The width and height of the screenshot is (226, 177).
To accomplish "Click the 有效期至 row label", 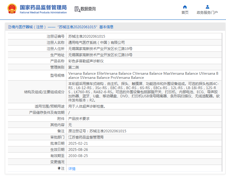I will [57, 156].
